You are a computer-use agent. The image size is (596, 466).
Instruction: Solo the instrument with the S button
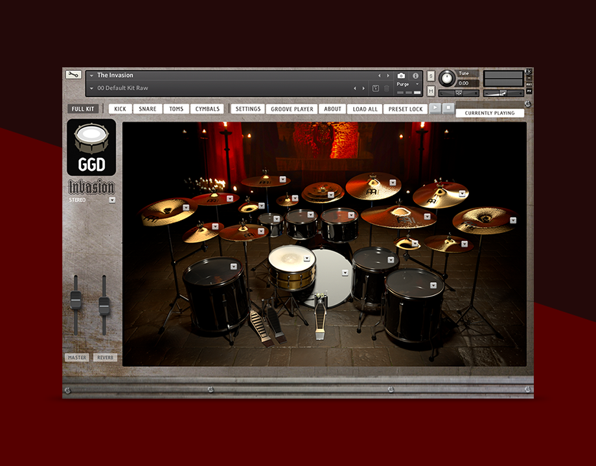(x=430, y=75)
